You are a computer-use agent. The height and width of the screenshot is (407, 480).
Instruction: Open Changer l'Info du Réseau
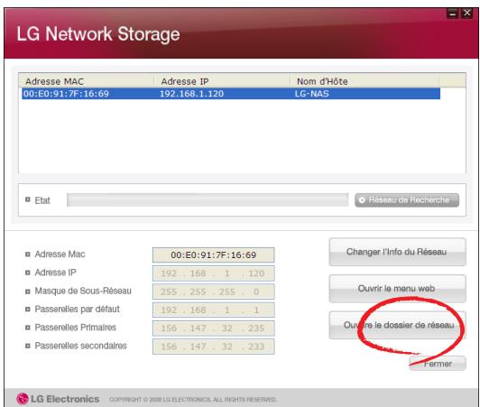[x=397, y=252]
